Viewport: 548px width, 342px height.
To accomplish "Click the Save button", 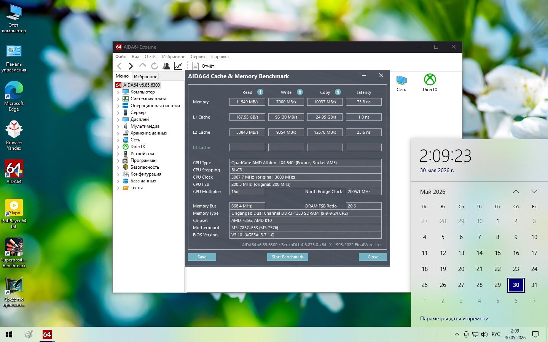I will [x=202, y=257].
